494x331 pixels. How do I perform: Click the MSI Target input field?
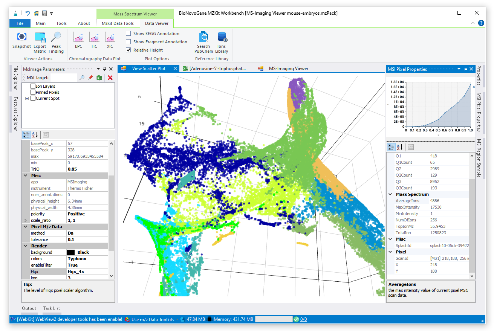point(63,78)
